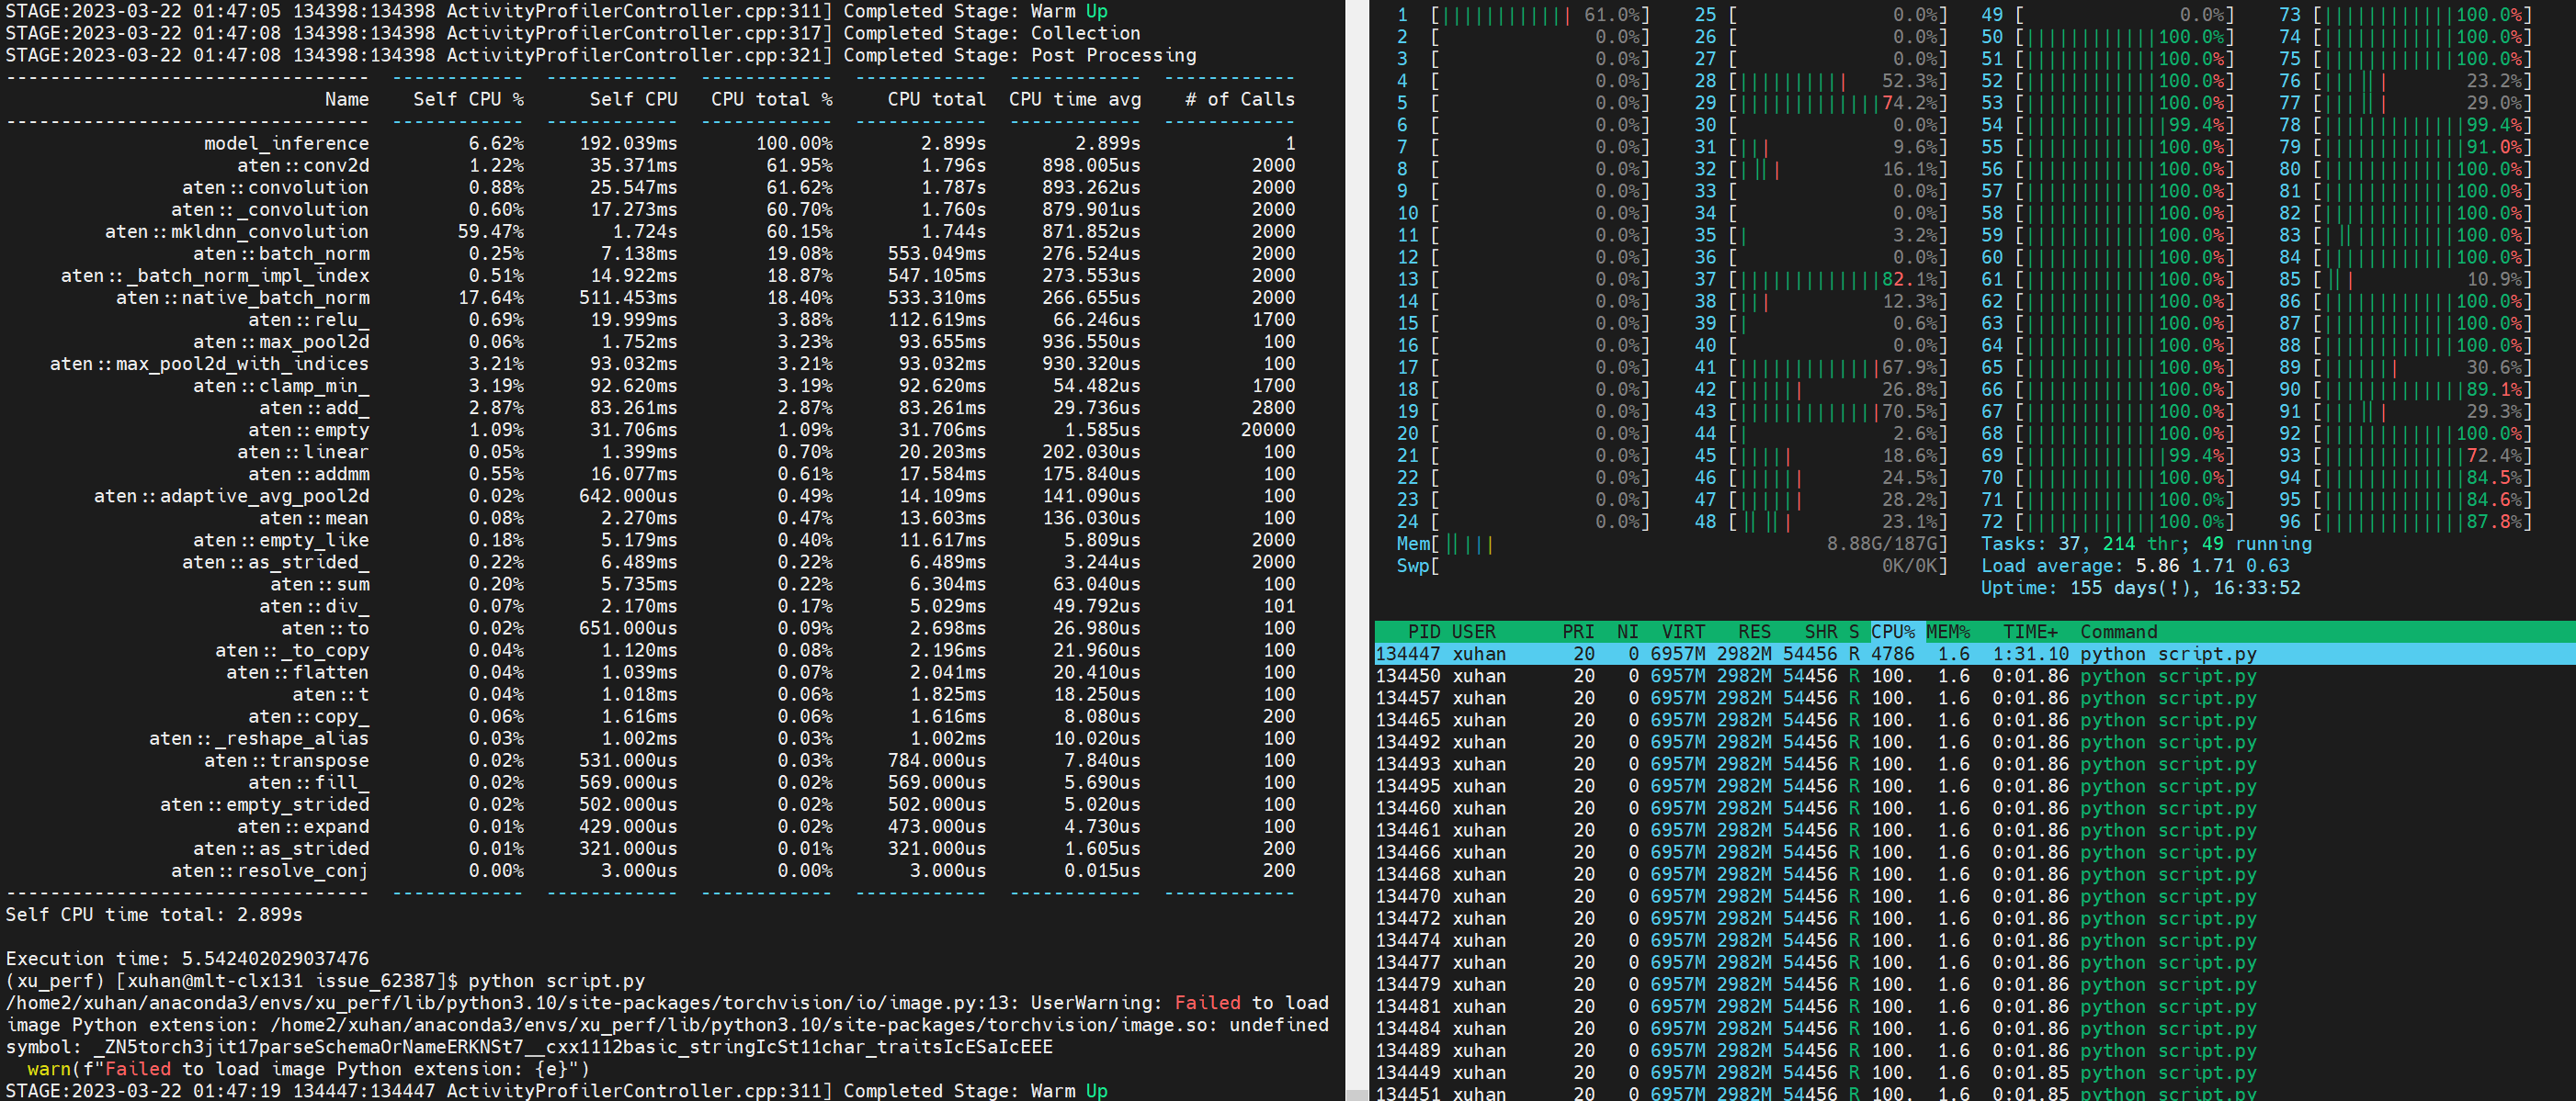Viewport: 2576px width, 1101px height.
Task: Click the Mem usage bar showing 8.88G/187G
Action: [1670, 545]
